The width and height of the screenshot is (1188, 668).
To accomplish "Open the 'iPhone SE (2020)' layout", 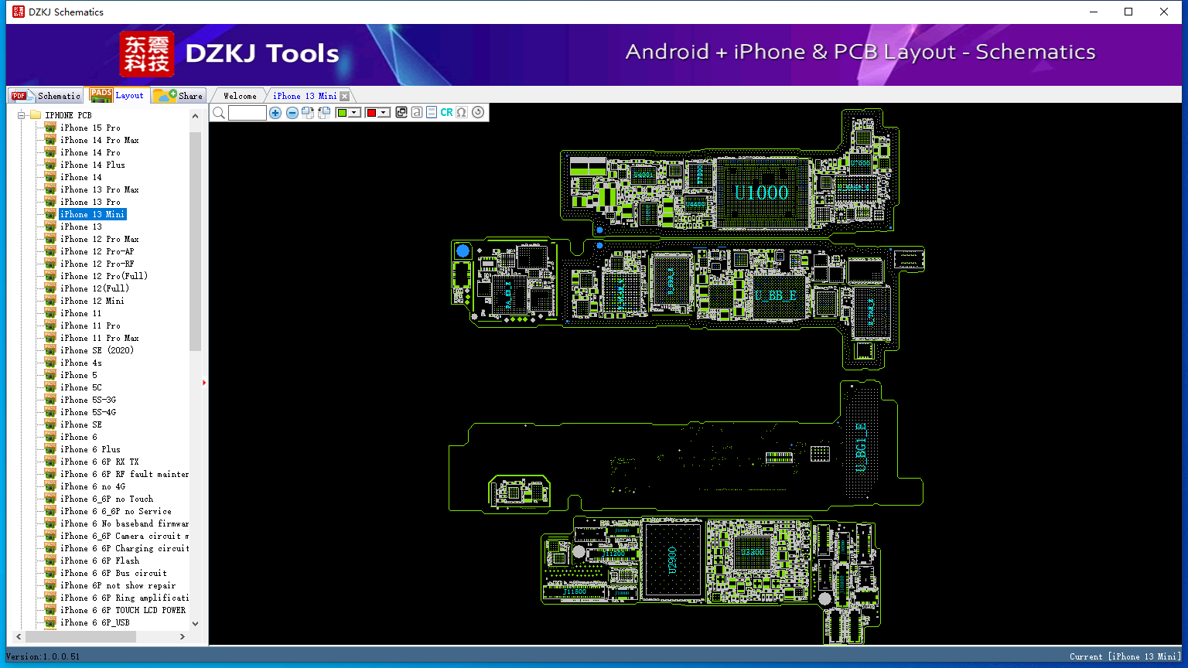I will coord(97,350).
